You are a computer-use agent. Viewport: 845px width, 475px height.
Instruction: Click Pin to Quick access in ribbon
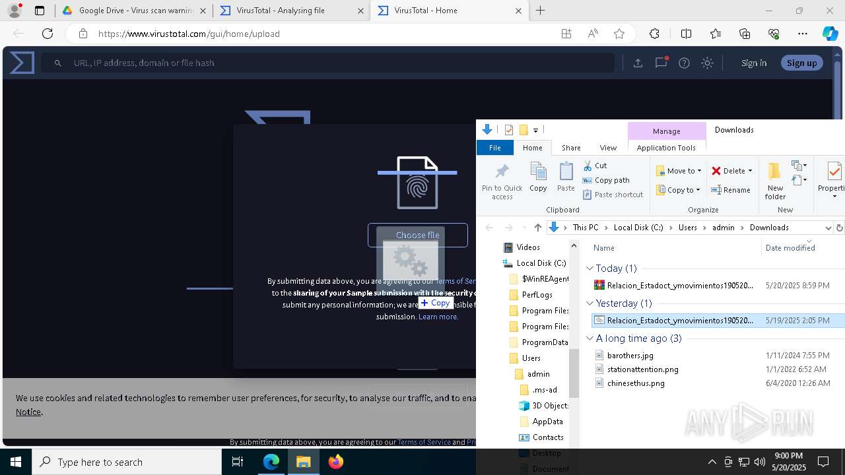(502, 181)
